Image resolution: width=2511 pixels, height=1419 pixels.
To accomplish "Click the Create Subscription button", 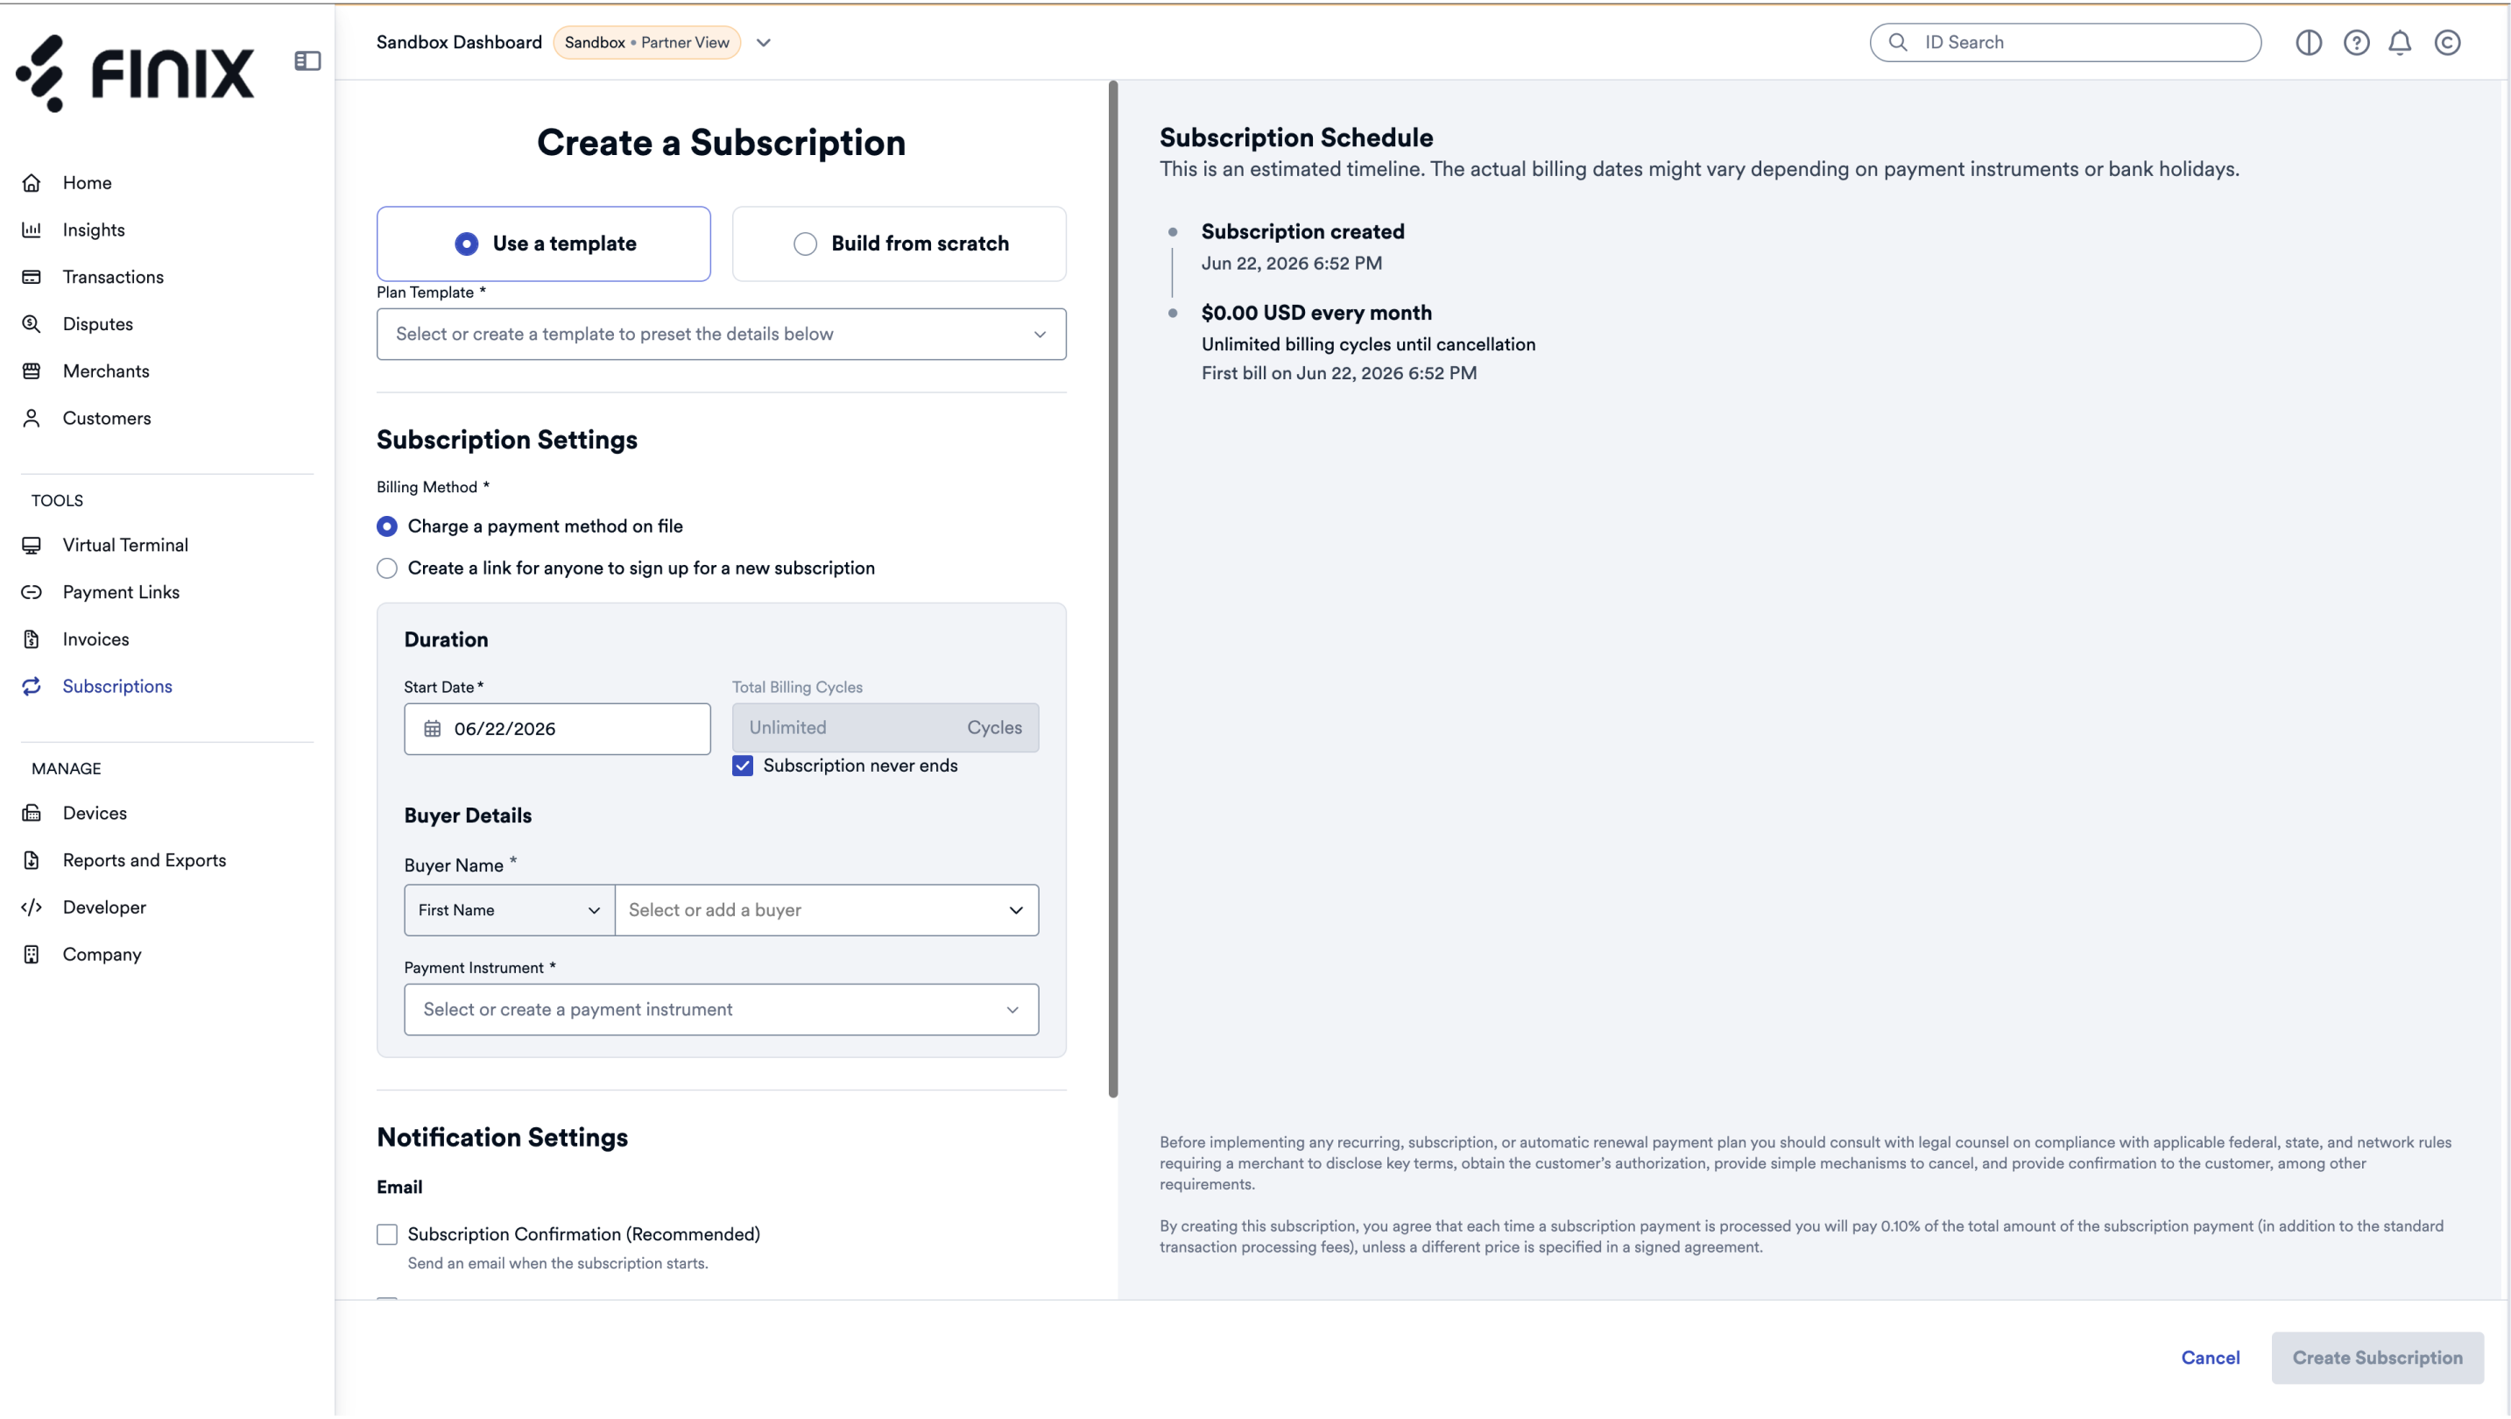I will (x=2376, y=1358).
